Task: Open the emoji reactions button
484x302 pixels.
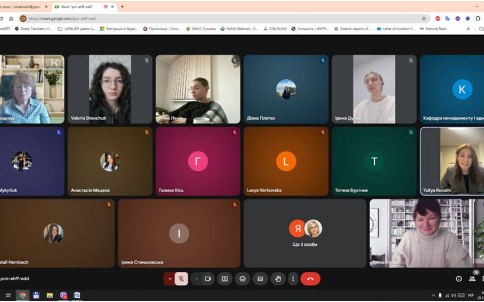Action: 243,278
